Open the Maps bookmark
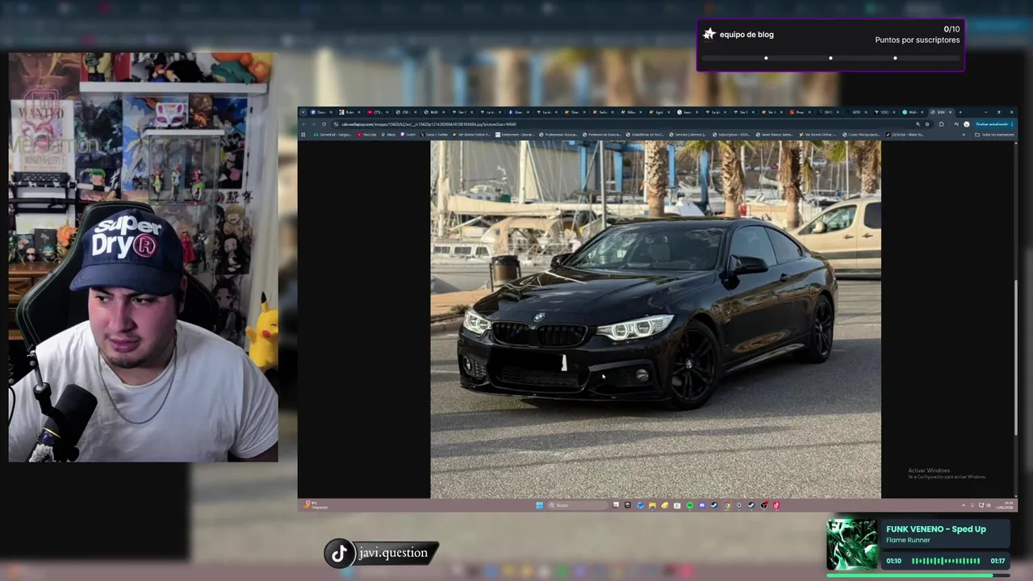This screenshot has width=1033, height=581. [388, 134]
